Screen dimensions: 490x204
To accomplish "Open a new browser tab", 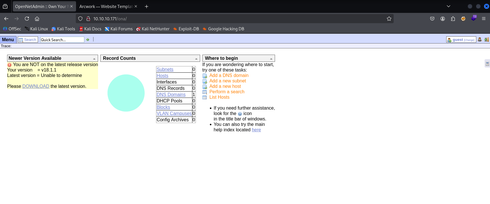I will [147, 6].
